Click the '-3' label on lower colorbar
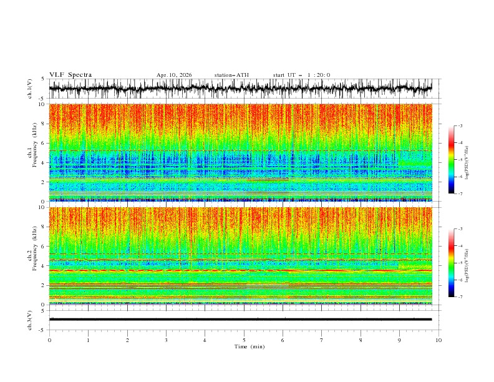Image resolution: width=494 pixels, height=382 pixels. pyautogui.click(x=460, y=229)
